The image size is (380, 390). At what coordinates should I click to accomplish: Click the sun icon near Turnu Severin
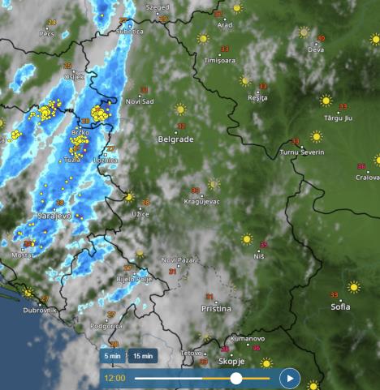point(317,137)
